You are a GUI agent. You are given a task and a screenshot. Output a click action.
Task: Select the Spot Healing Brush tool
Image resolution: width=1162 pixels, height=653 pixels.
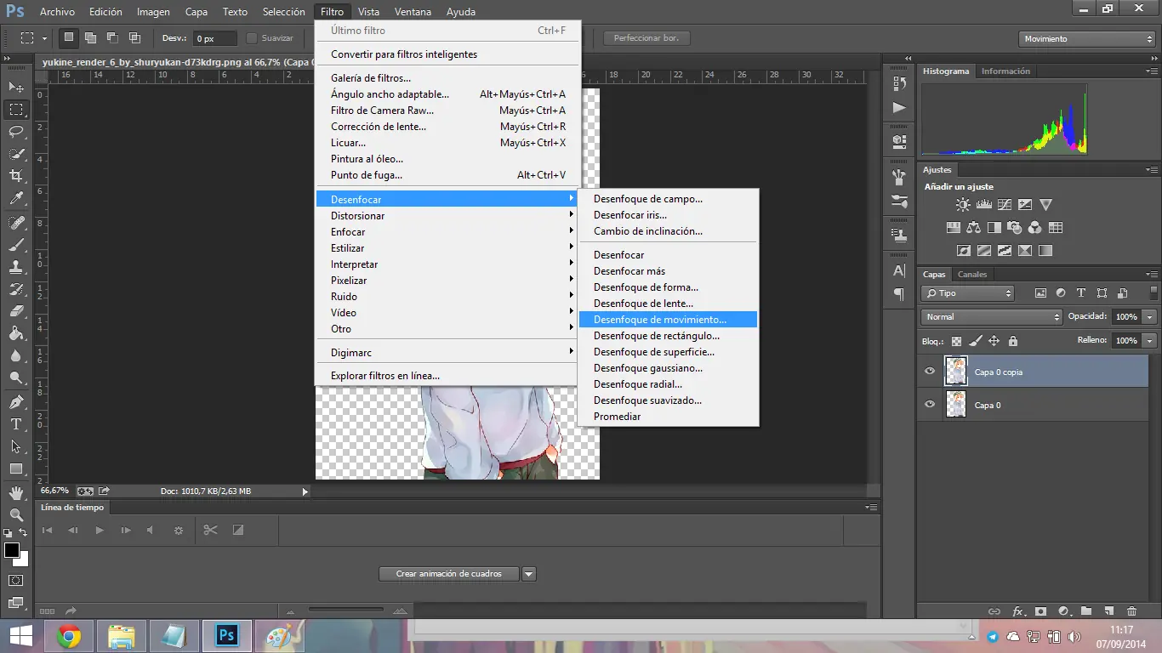(16, 223)
